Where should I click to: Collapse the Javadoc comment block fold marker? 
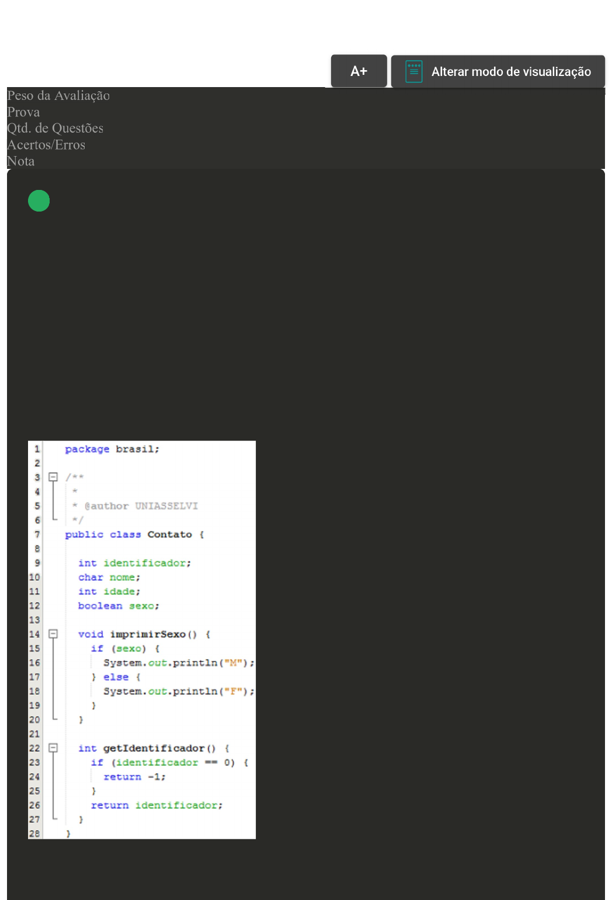53,477
